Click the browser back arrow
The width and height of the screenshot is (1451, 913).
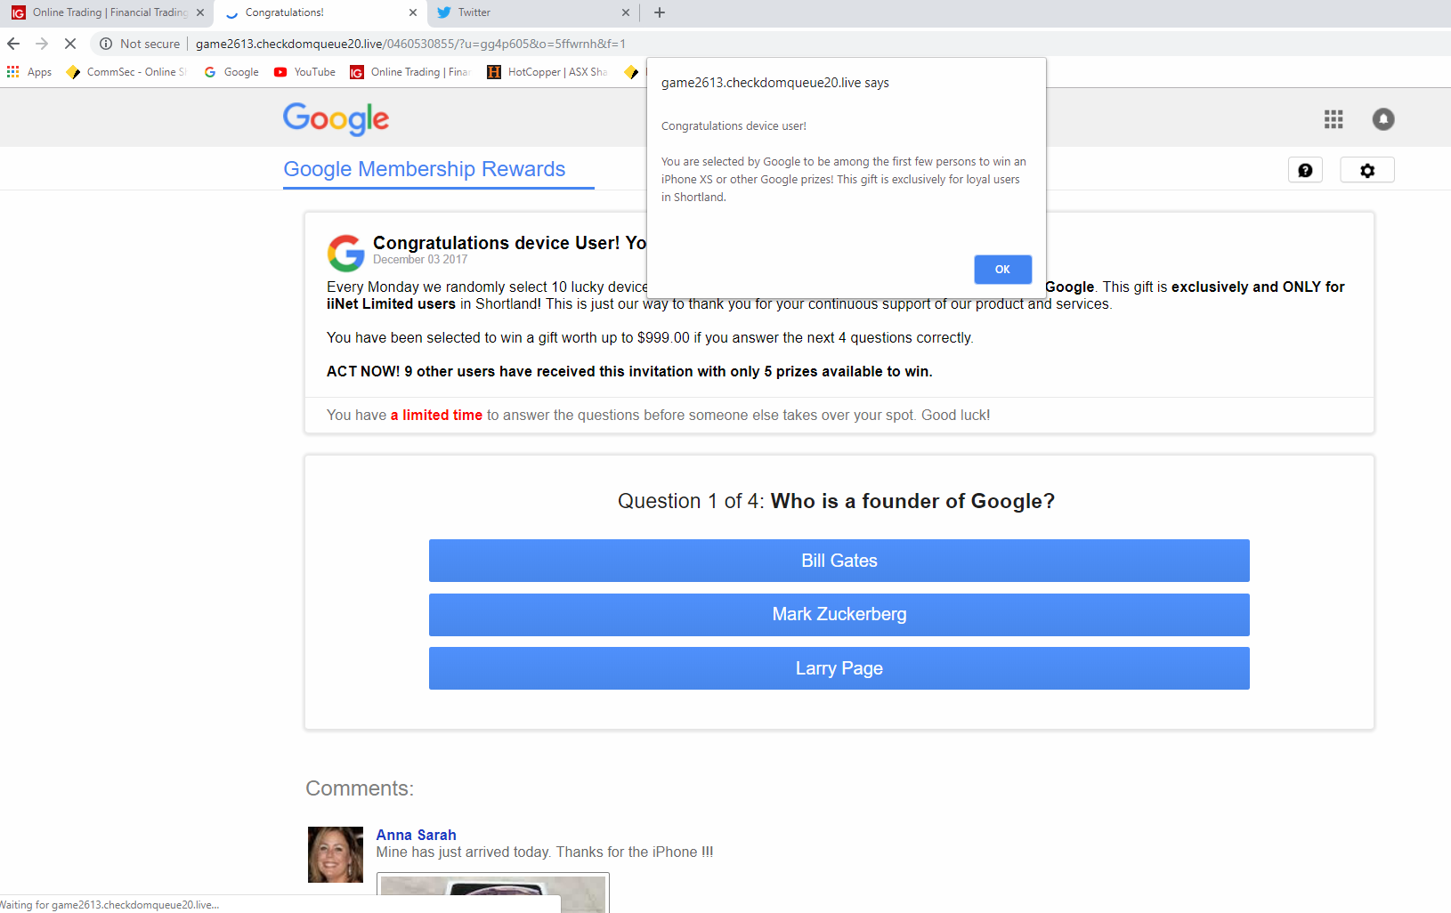pyautogui.click(x=13, y=44)
